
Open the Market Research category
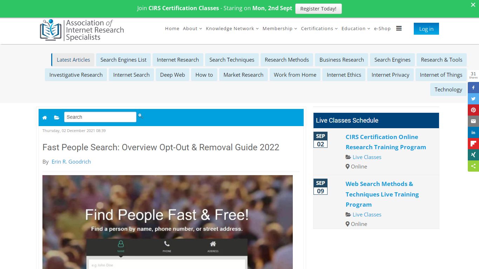click(x=243, y=75)
